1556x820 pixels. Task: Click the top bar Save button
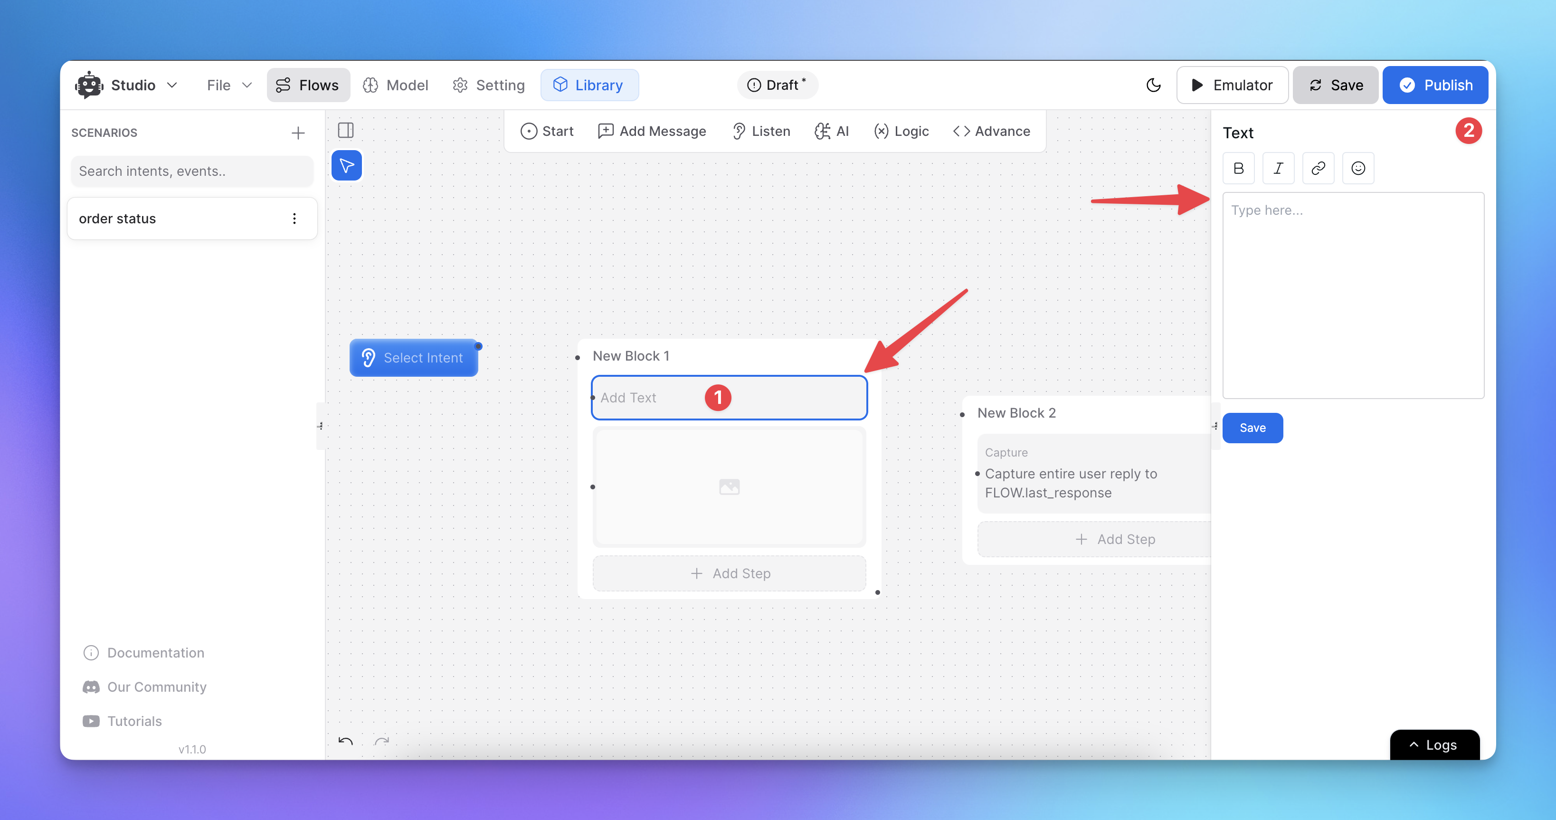(x=1336, y=85)
